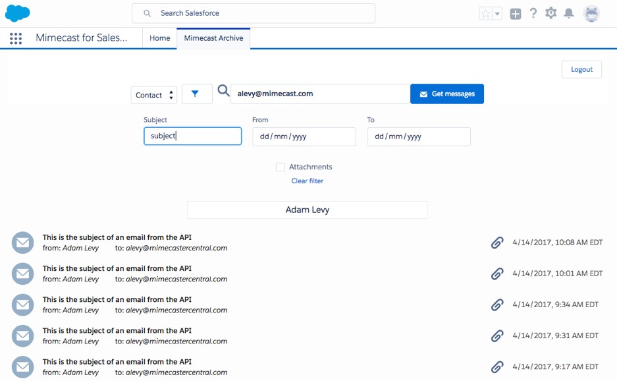
Task: Switch to the Home tab
Action: tap(159, 38)
